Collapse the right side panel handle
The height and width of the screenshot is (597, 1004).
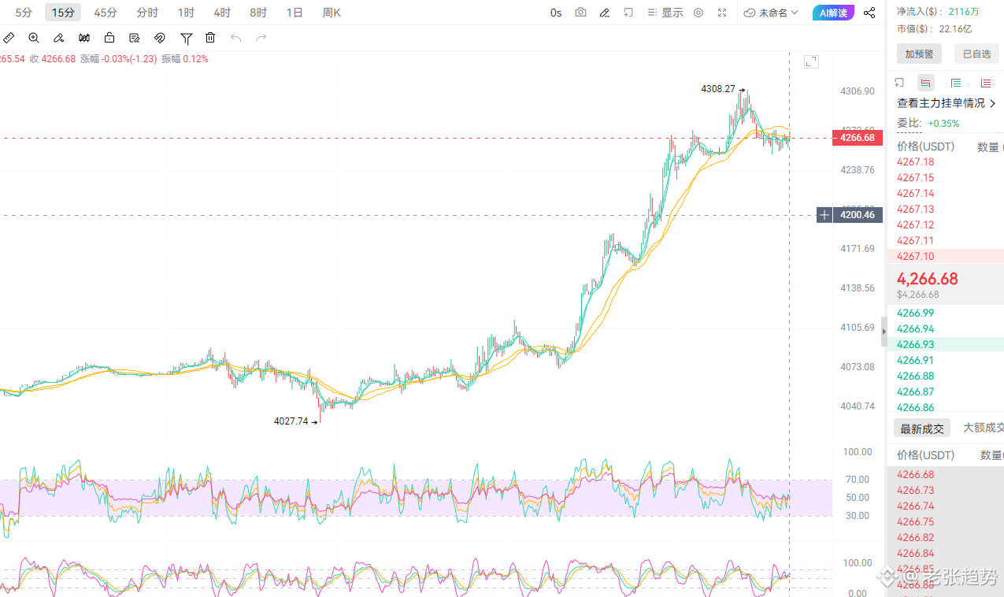coord(884,332)
